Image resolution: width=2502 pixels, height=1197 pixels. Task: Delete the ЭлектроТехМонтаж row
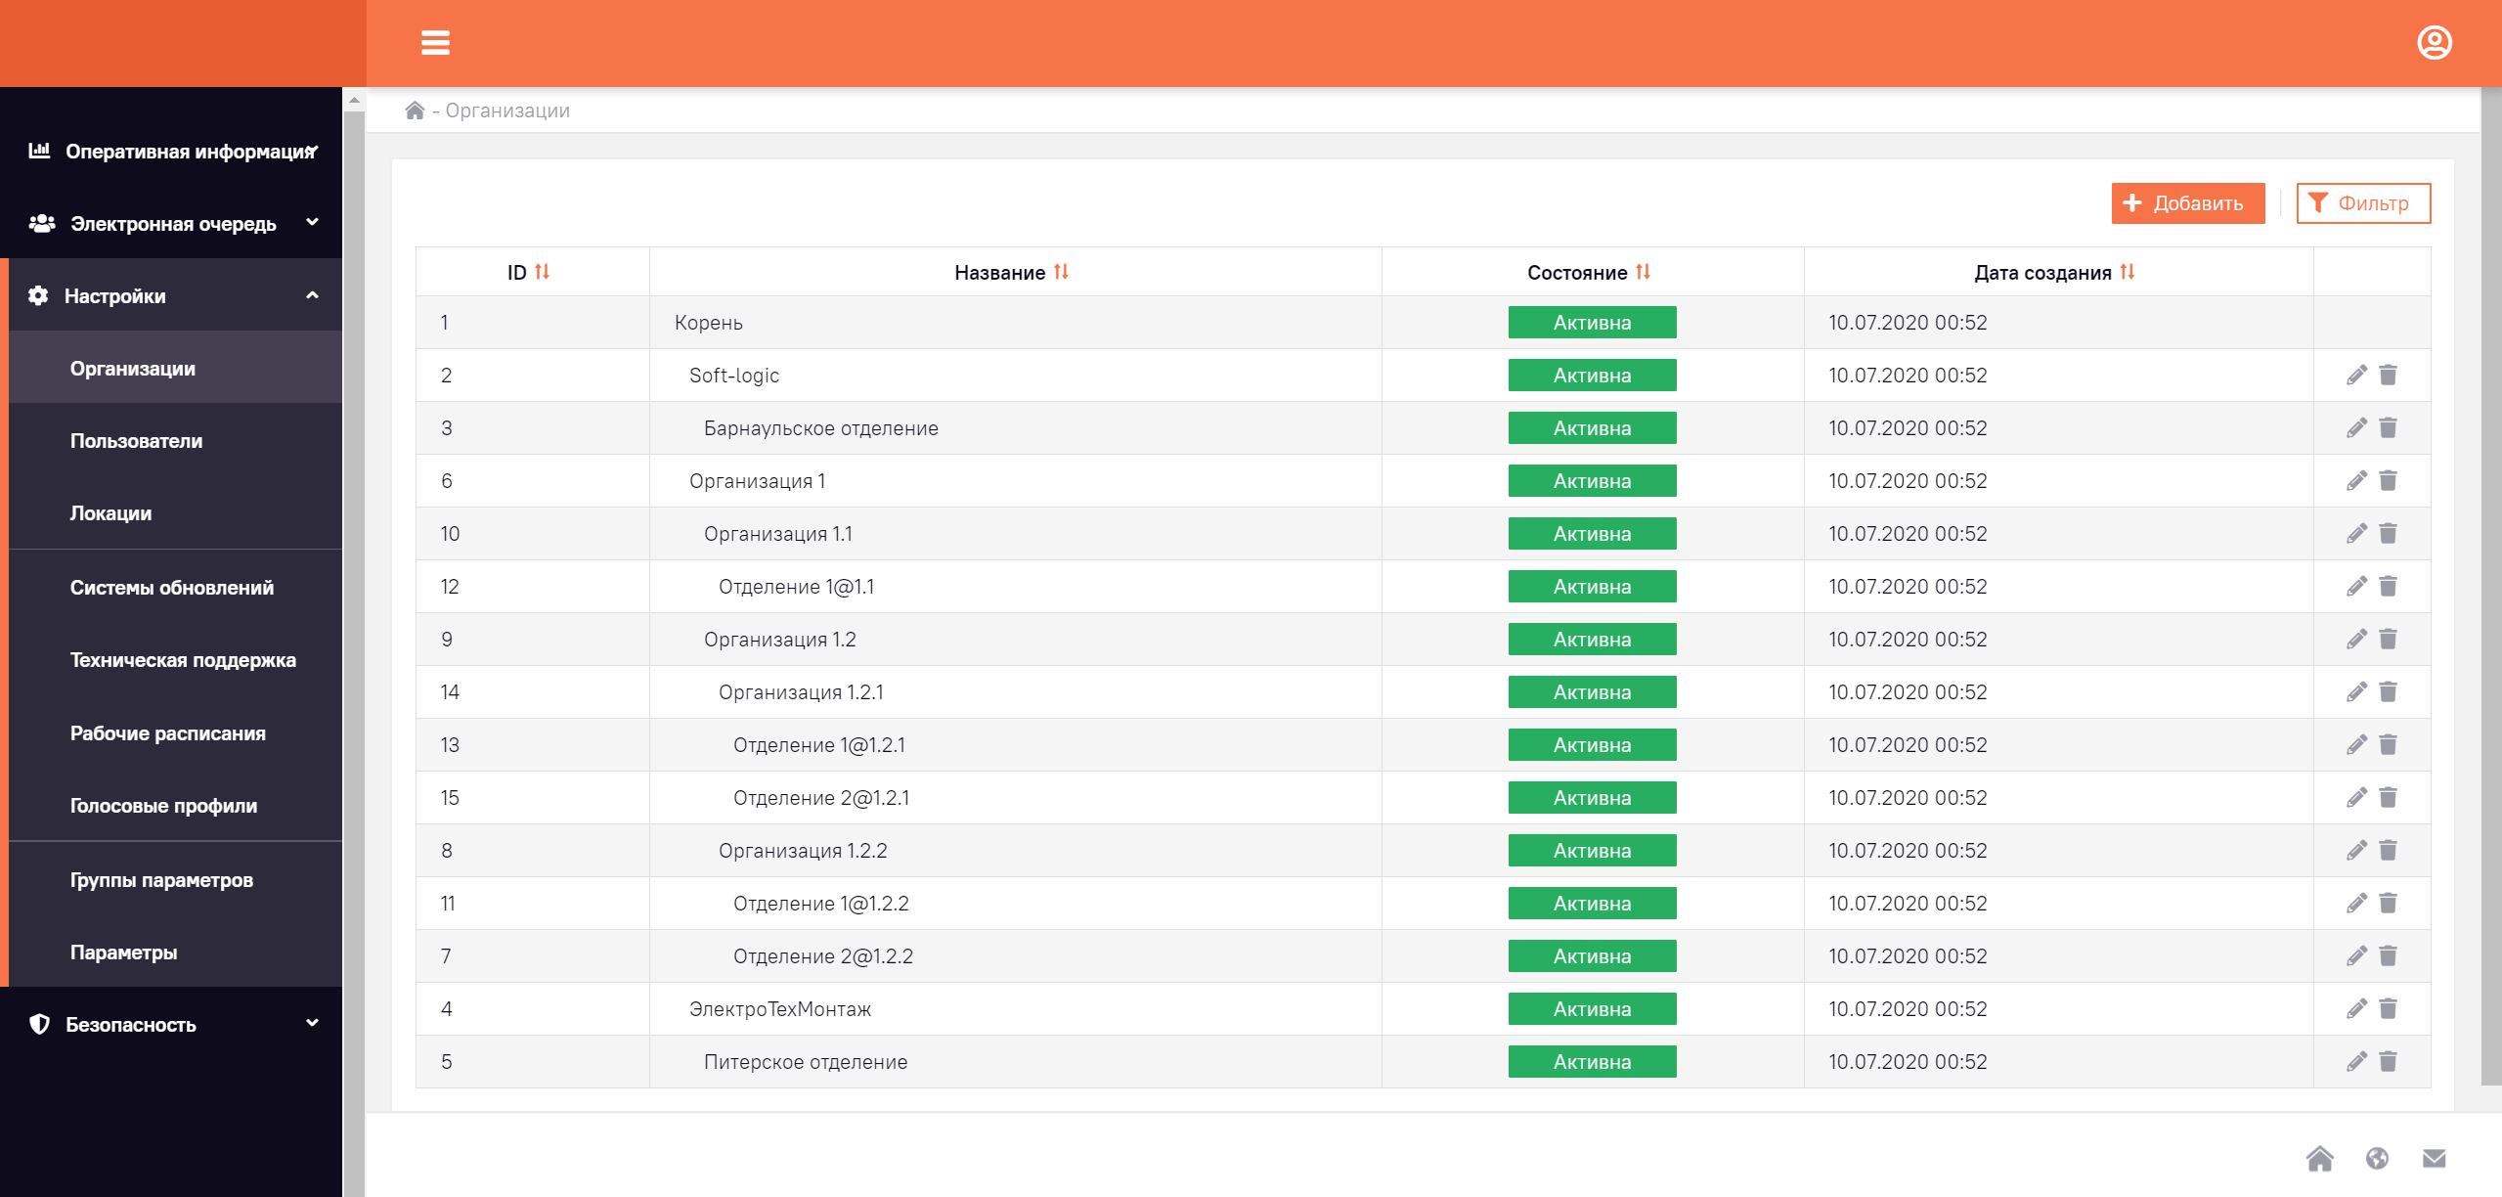pyautogui.click(x=2388, y=1009)
